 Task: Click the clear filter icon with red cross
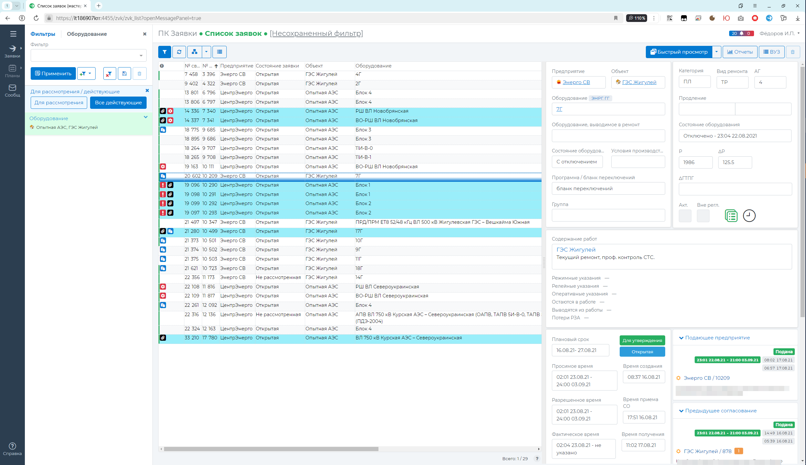click(x=109, y=74)
